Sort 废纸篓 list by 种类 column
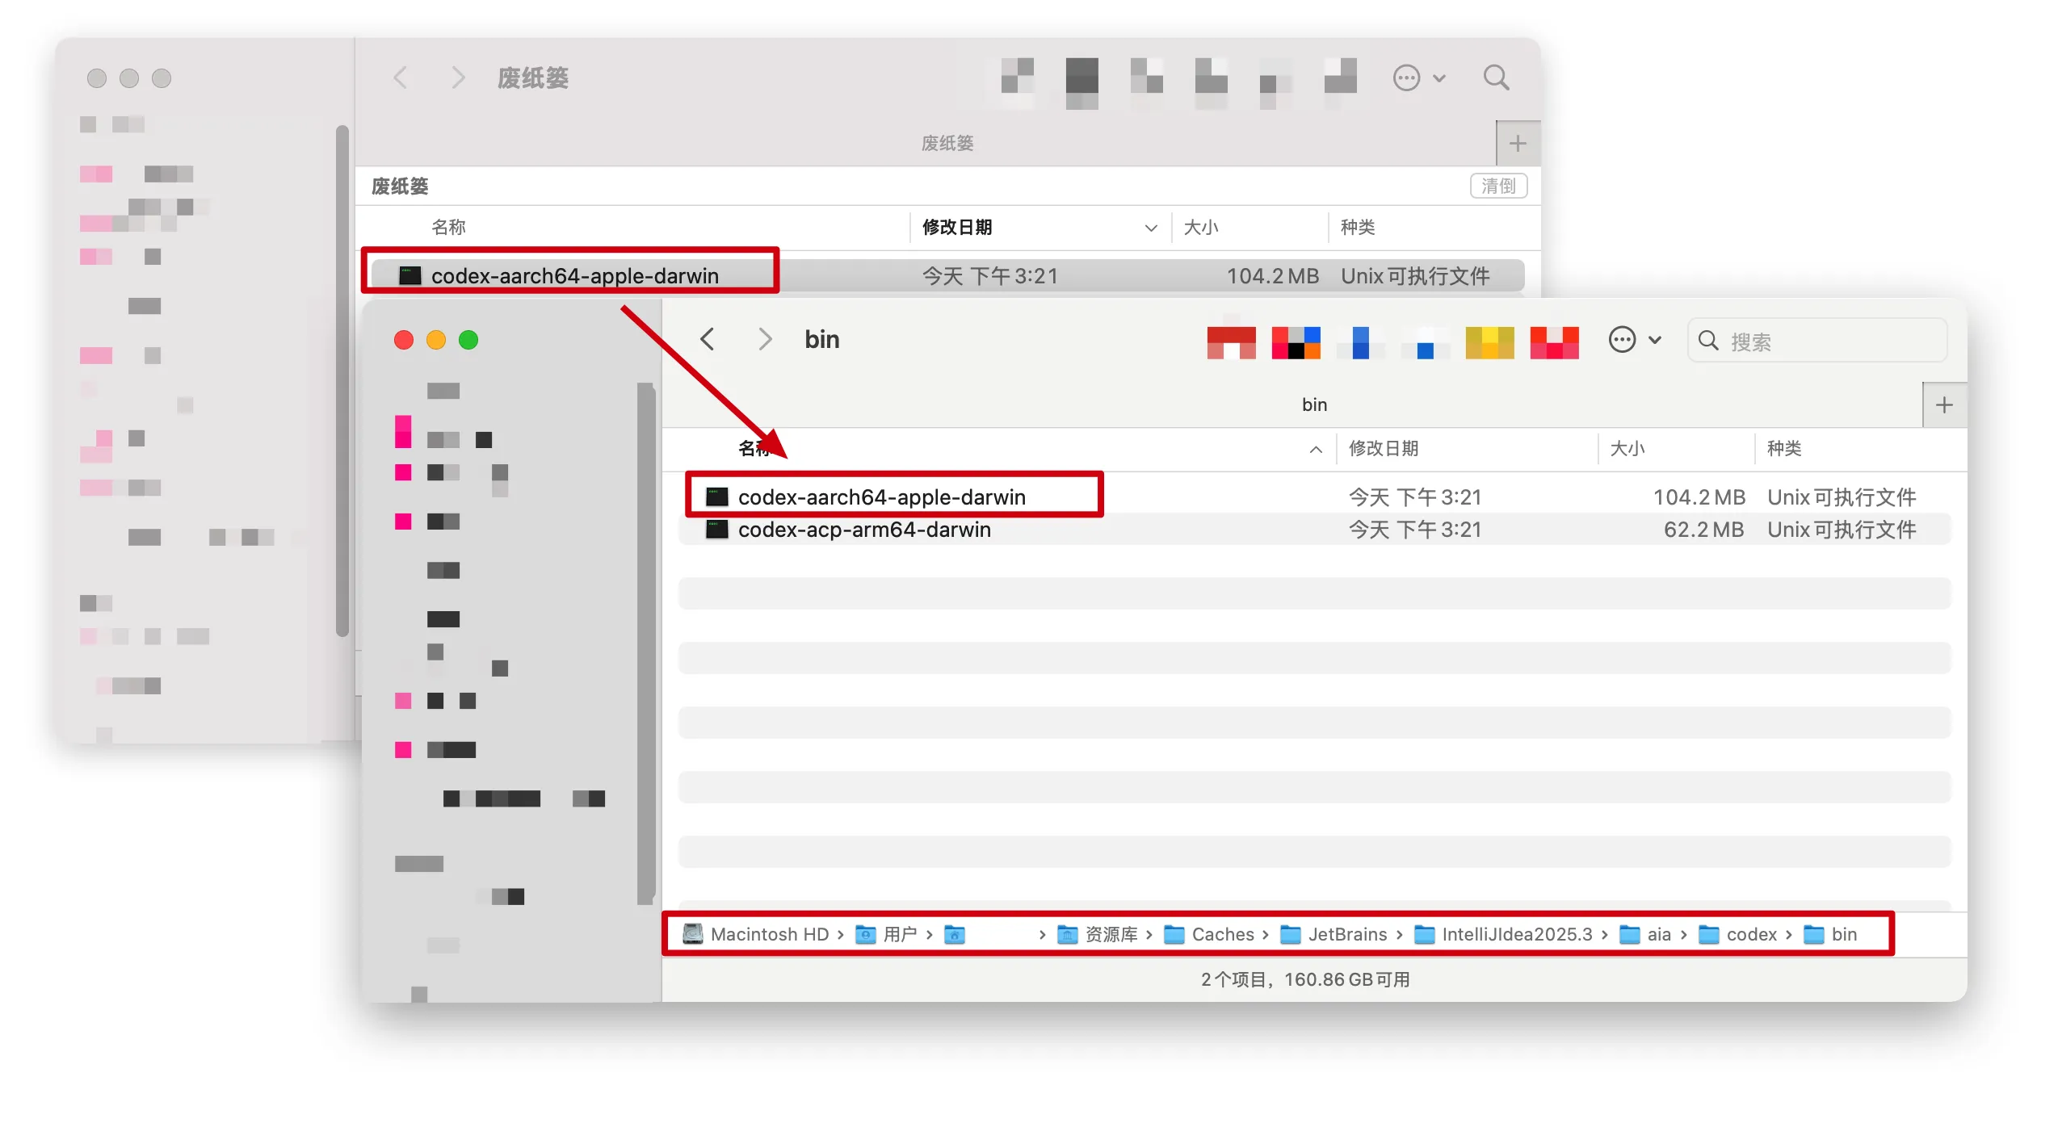 coord(1358,227)
